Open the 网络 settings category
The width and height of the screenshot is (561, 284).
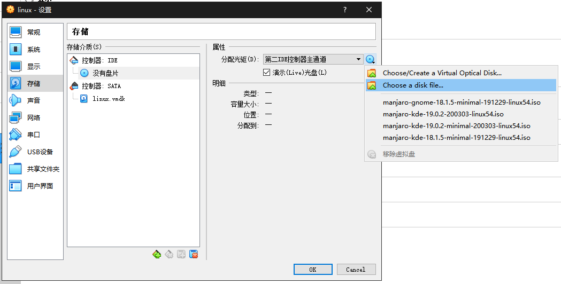pos(33,117)
